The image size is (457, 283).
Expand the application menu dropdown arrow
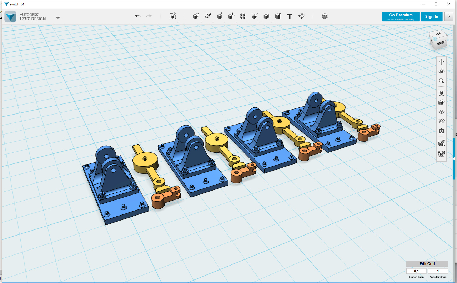coord(58,17)
